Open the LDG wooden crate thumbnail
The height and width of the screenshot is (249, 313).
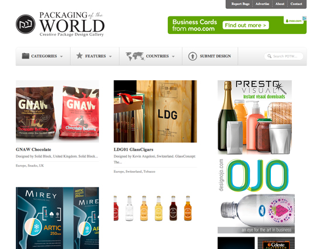(x=155, y=111)
